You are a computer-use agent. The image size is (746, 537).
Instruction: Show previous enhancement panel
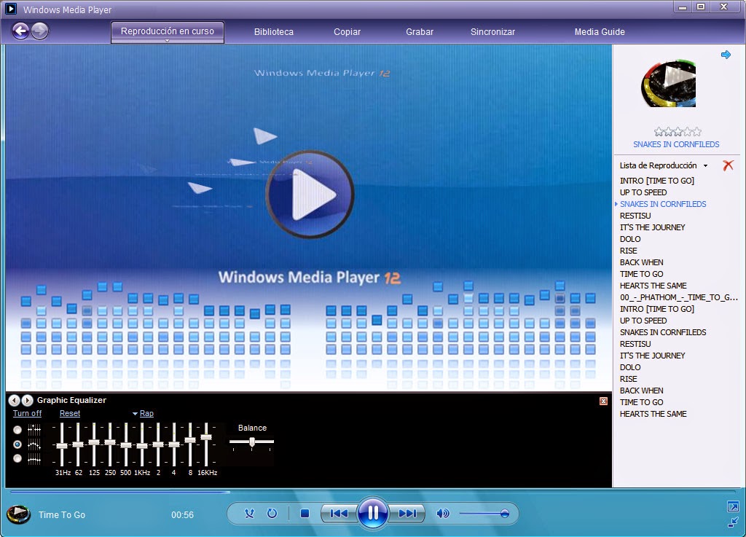[x=15, y=401]
